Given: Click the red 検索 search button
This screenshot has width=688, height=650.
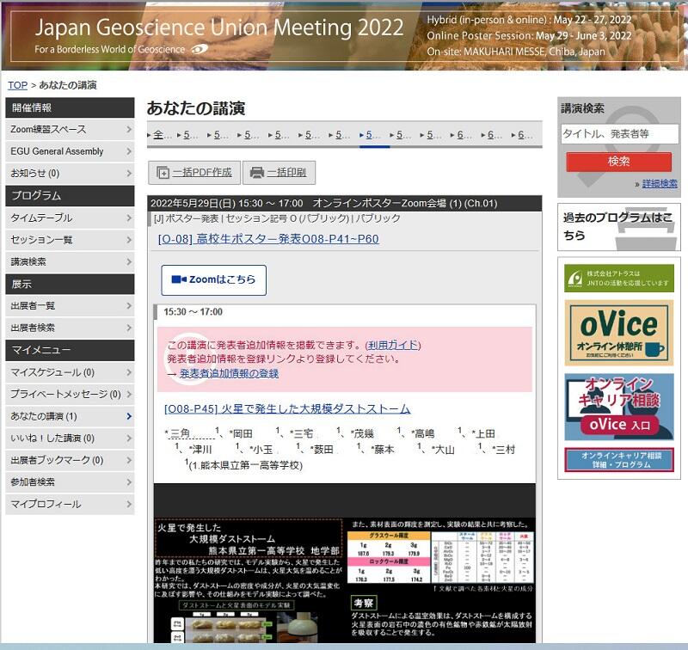Looking at the screenshot, I should [618, 162].
